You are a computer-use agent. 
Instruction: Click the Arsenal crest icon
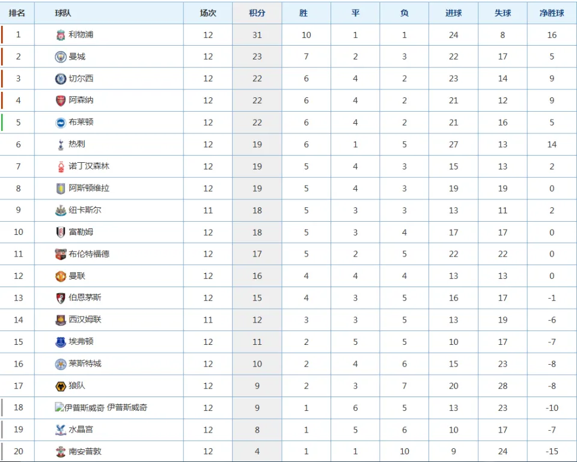[x=61, y=100]
